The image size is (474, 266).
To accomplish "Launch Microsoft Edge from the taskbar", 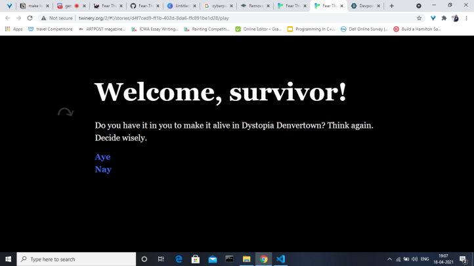I will click(x=179, y=259).
